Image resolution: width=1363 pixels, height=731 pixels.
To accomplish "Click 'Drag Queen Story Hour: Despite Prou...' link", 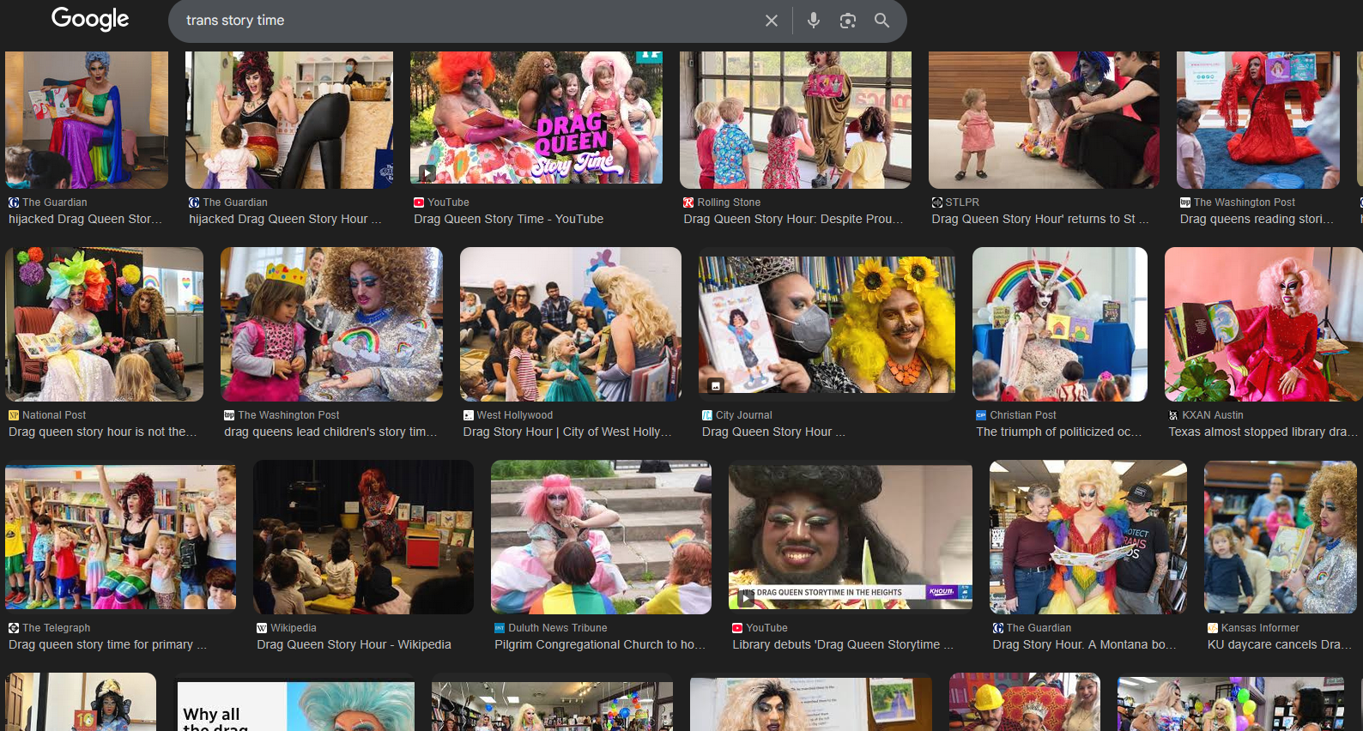I will tap(793, 219).
